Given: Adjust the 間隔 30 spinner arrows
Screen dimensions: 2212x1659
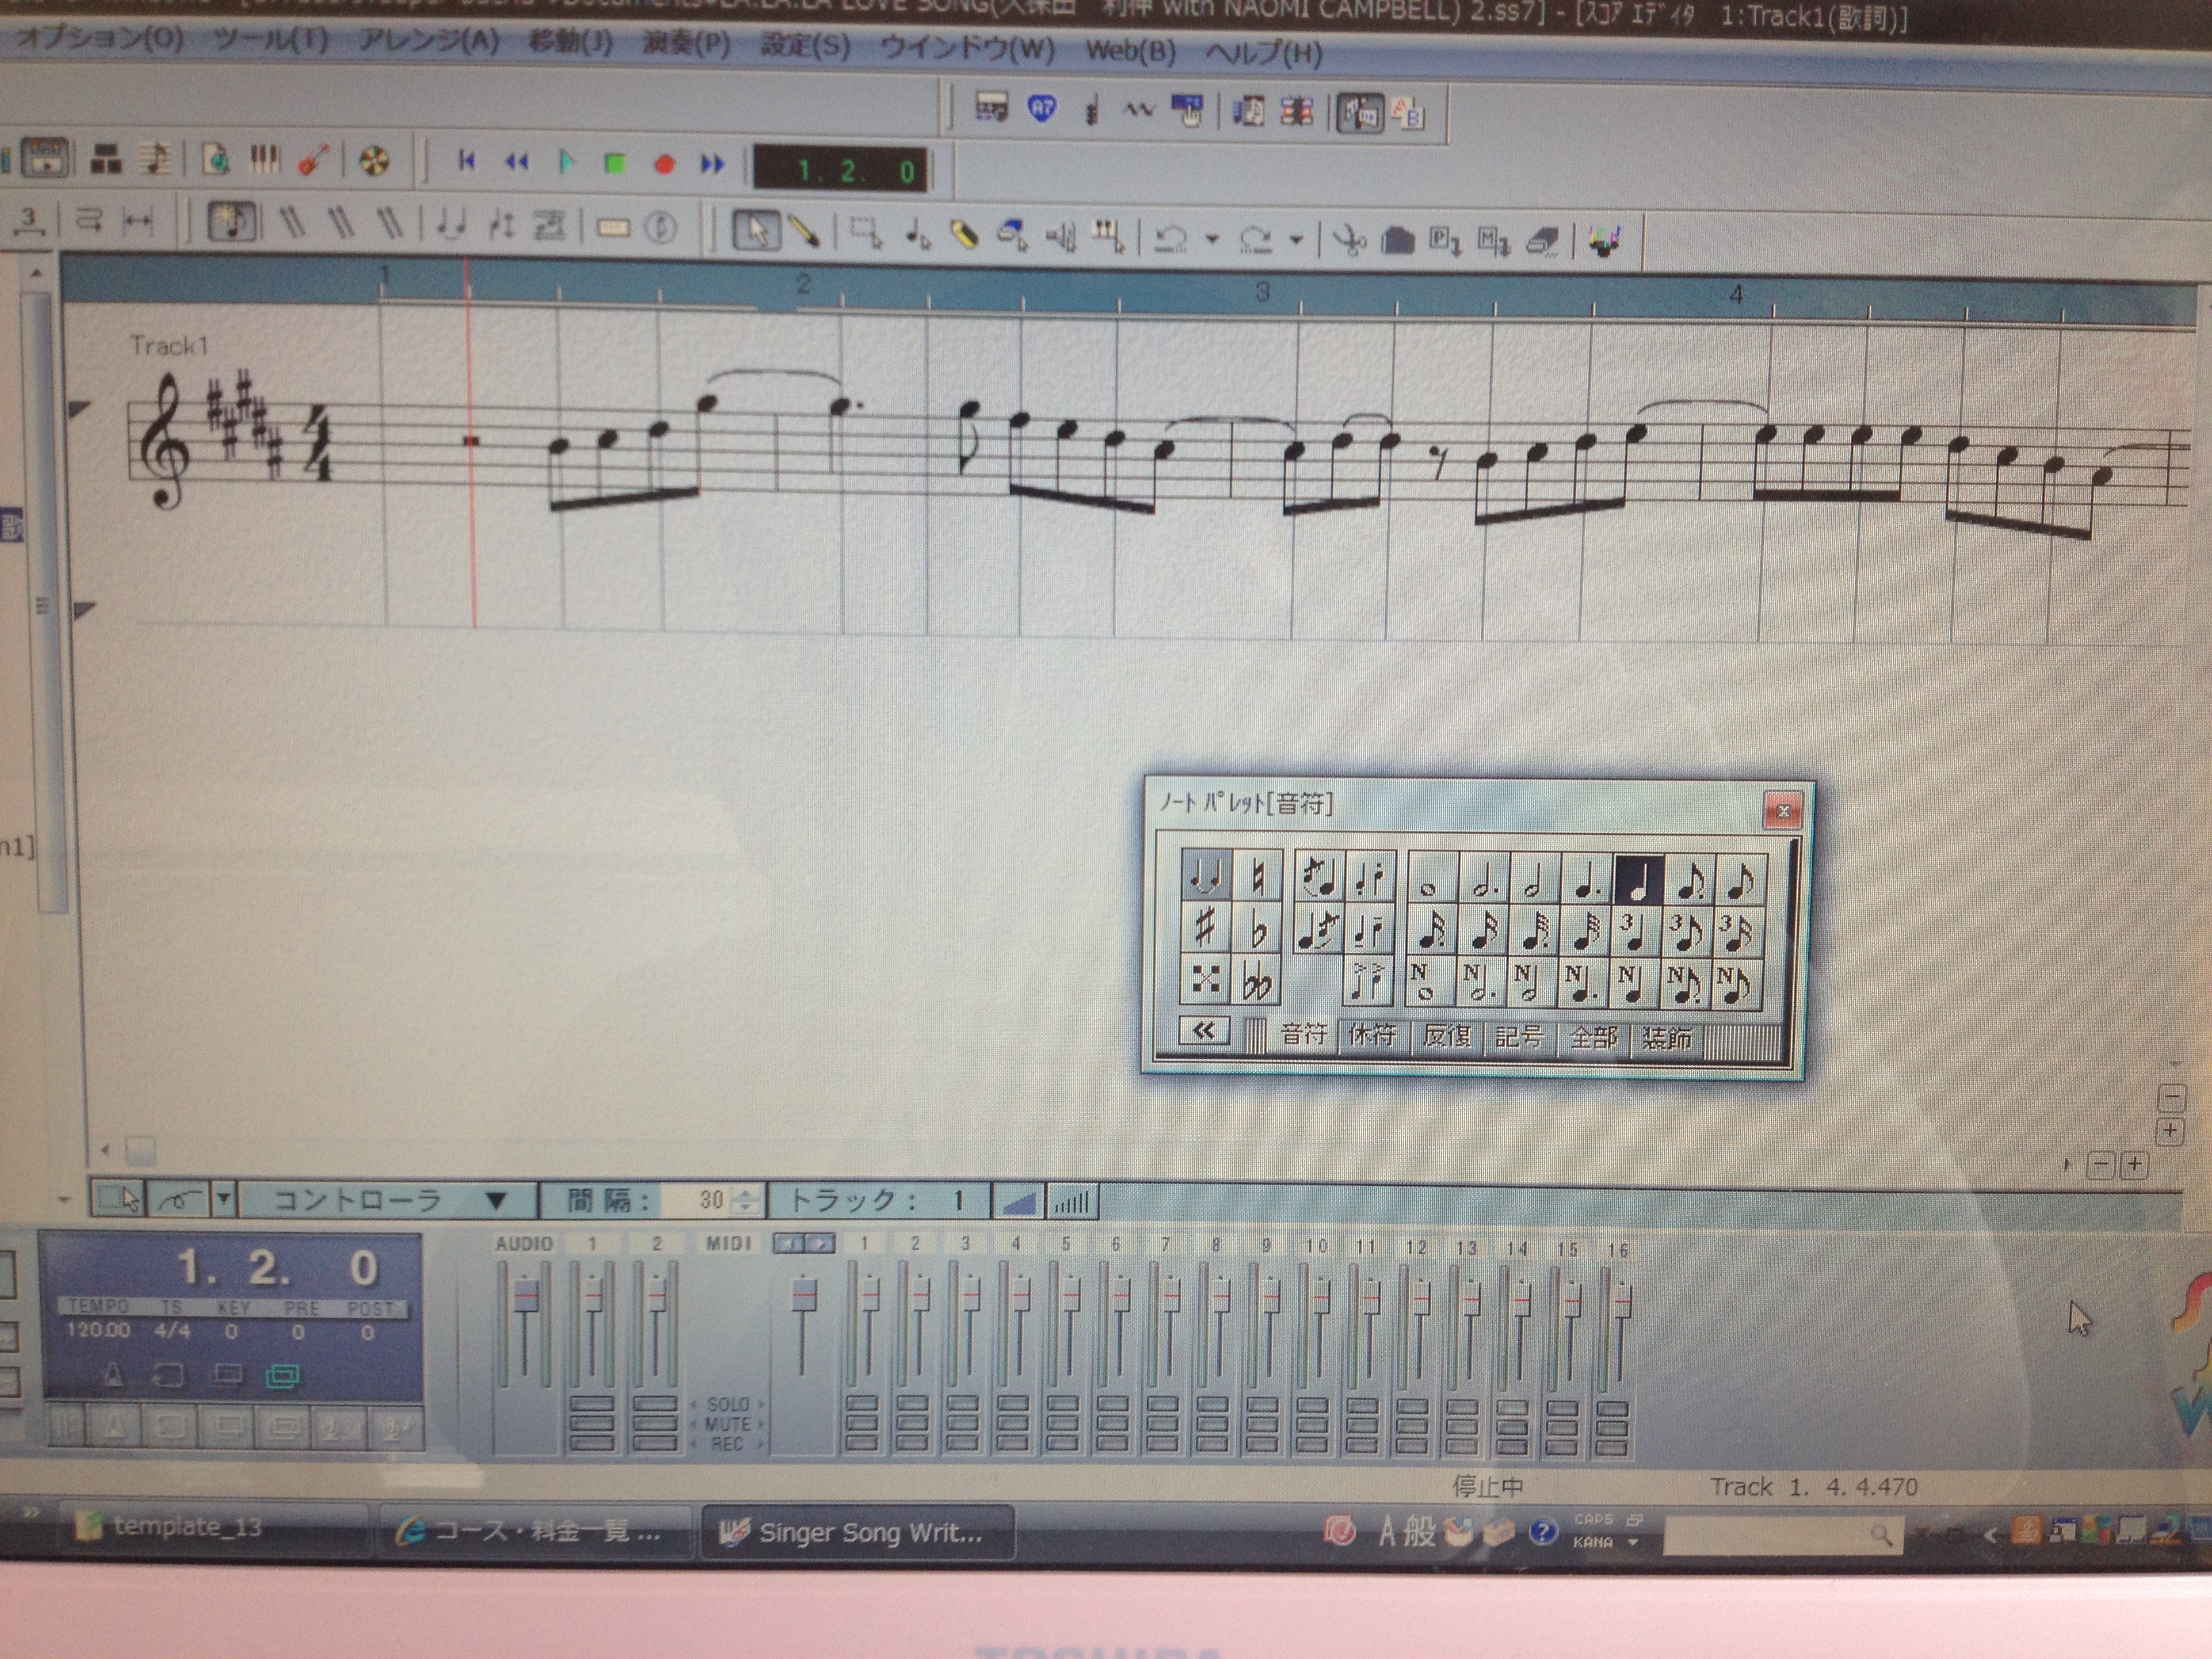Looking at the screenshot, I should coord(746,1200).
